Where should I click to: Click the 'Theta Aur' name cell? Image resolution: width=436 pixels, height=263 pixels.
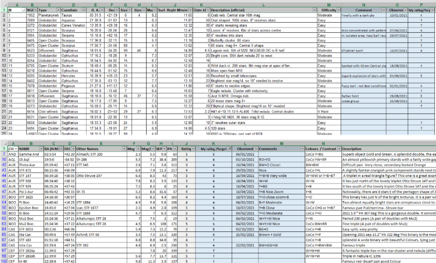[x=31, y=165]
